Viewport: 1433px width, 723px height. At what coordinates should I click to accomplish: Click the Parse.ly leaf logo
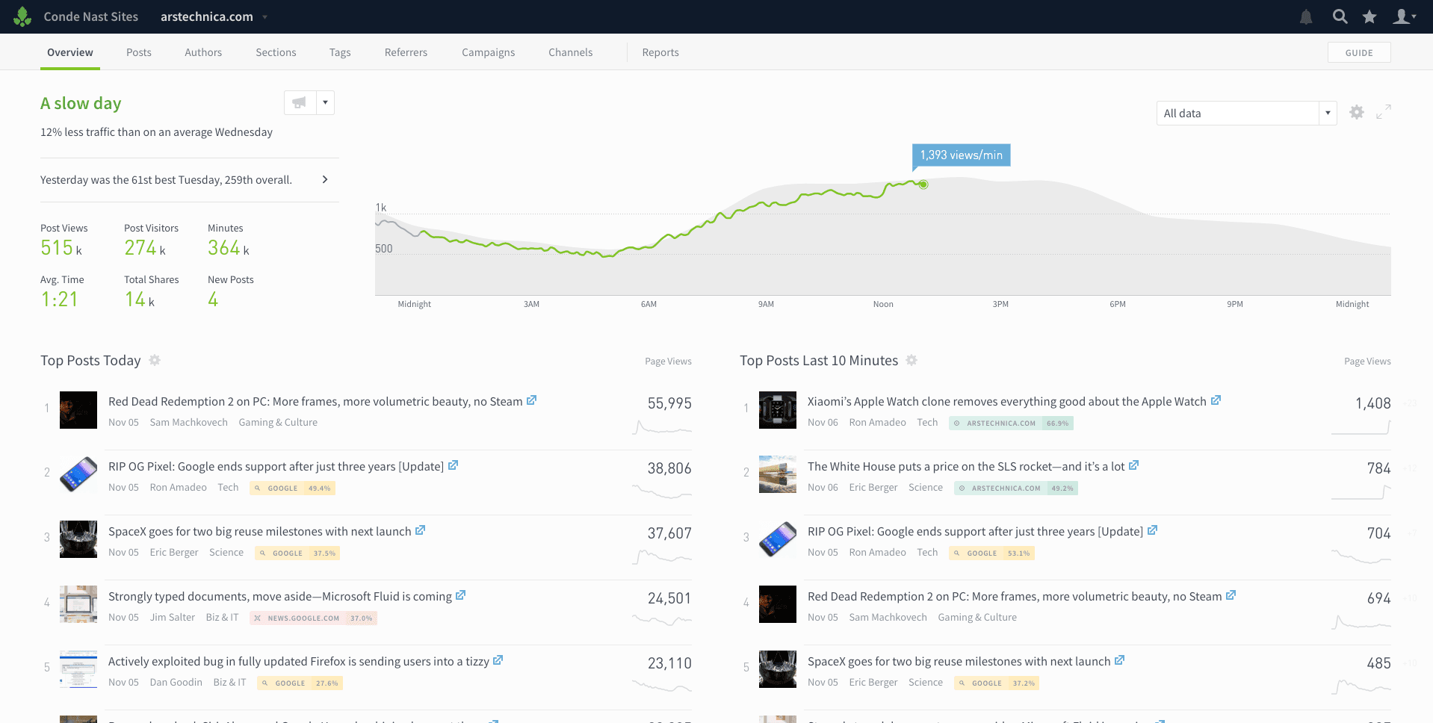pyautogui.click(x=22, y=16)
